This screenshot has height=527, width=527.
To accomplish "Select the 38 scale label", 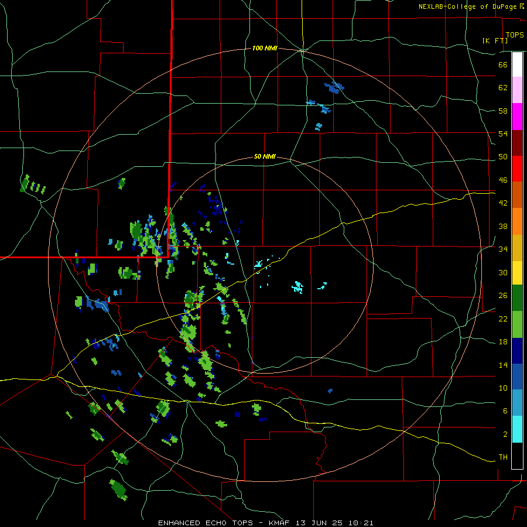I will click(503, 226).
